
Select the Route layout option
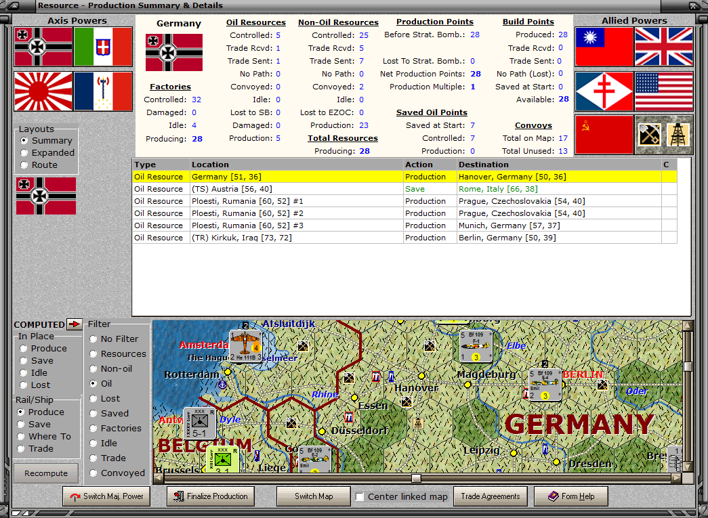[39, 165]
